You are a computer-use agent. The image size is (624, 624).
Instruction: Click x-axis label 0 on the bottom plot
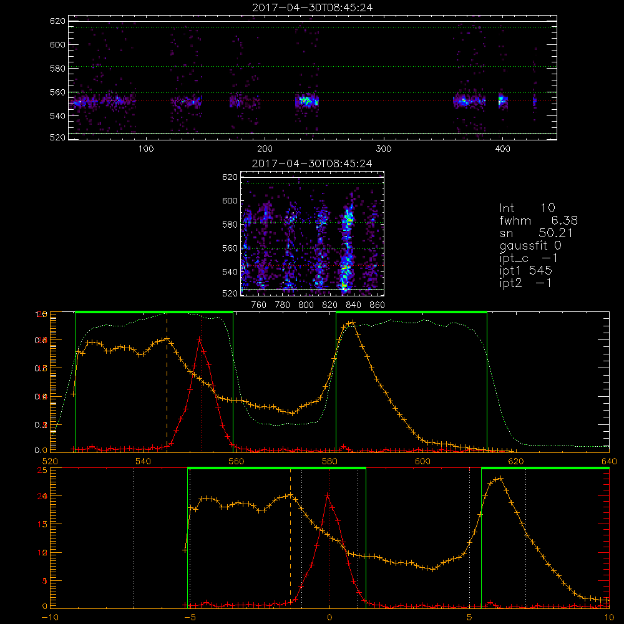click(329, 617)
